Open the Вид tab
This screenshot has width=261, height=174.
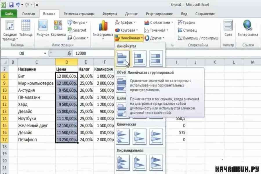tap(184, 14)
